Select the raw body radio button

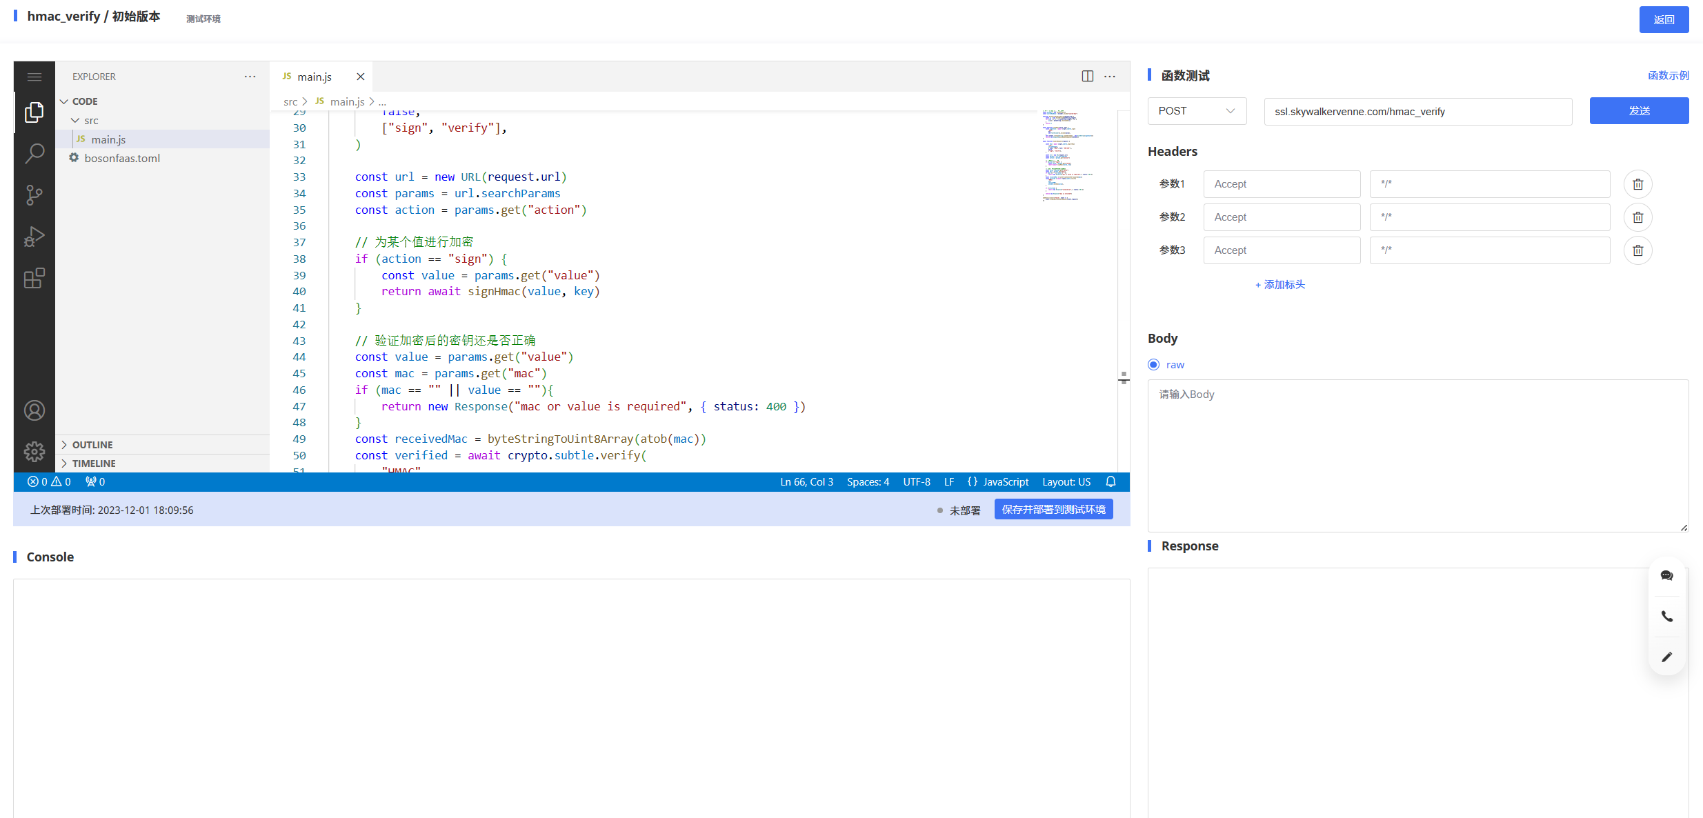tap(1153, 365)
